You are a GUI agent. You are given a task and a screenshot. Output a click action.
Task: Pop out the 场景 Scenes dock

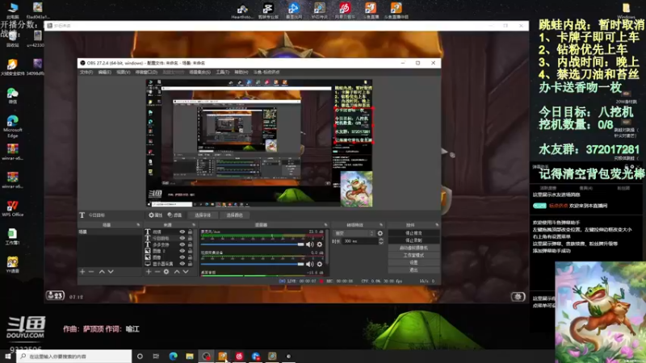pyautogui.click(x=138, y=225)
